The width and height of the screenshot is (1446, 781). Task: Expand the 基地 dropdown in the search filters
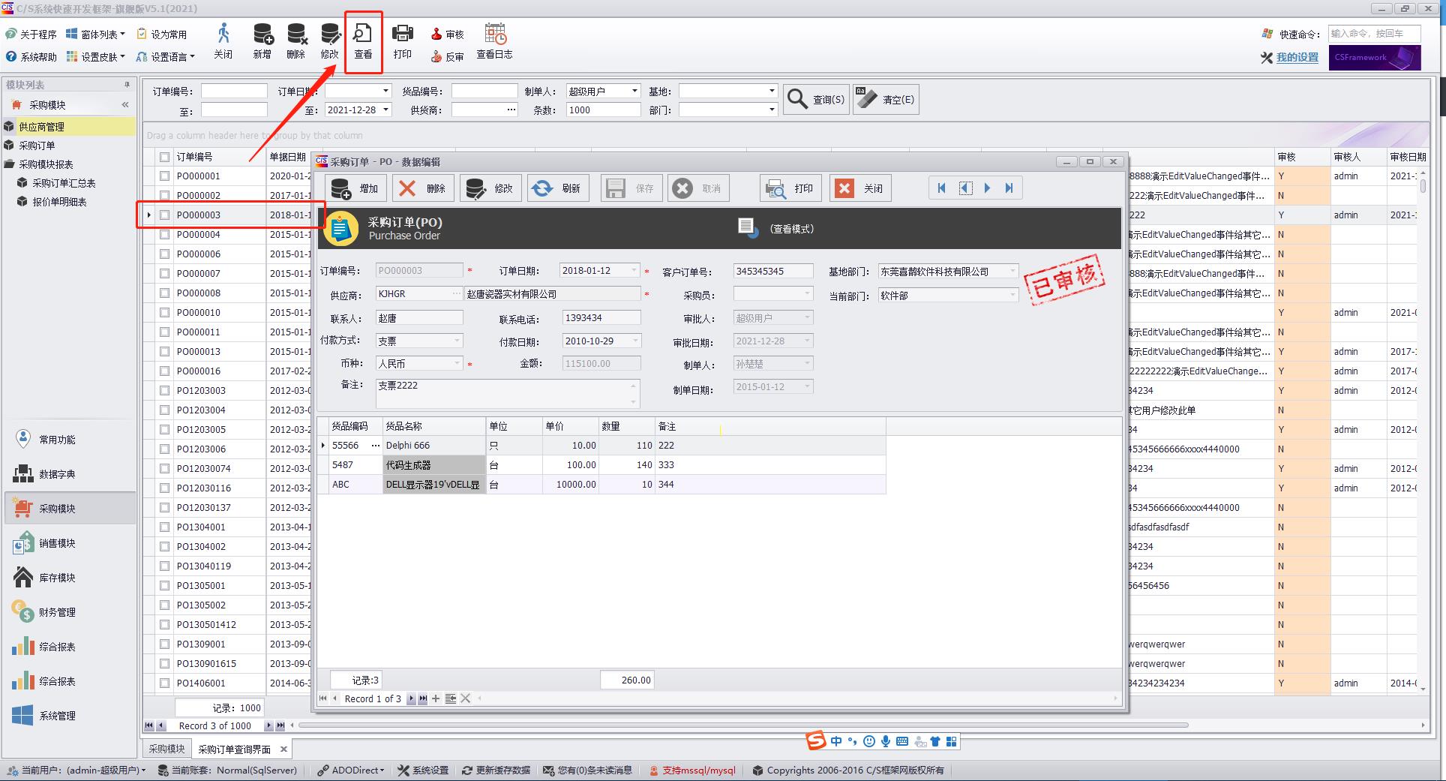click(x=771, y=91)
